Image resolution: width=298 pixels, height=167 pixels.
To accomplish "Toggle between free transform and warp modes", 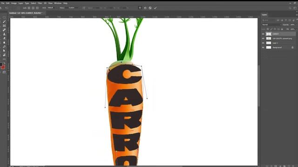I will (140, 8).
